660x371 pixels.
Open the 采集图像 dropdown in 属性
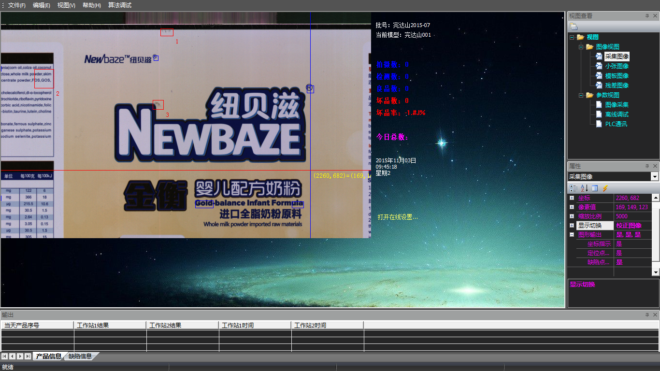[x=655, y=177]
